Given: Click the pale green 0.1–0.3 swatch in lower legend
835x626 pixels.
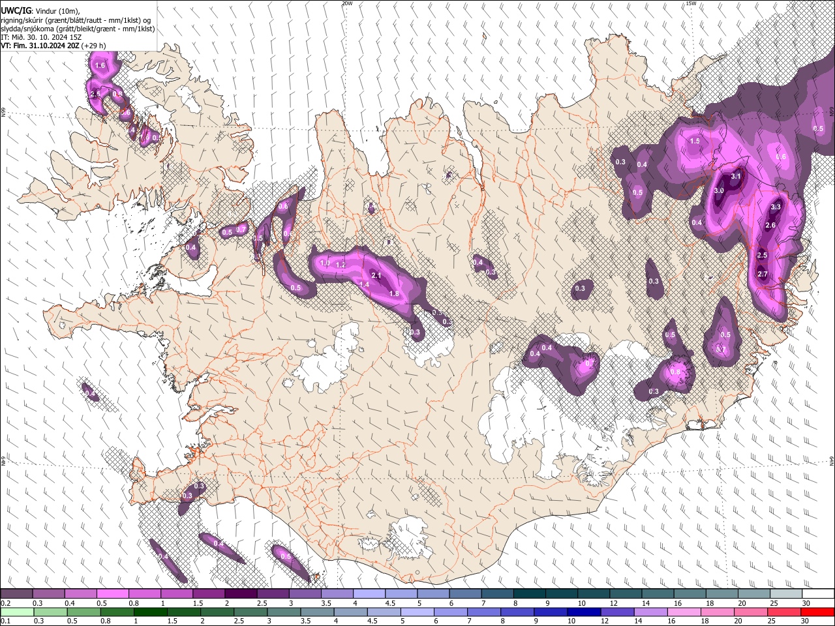Looking at the screenshot, I should (16, 612).
